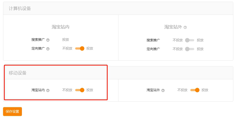Screen dimensions: 235x119
Task: Click 搜索推广 label under 计算机设备 淘宝站外
Action: pyautogui.click(x=153, y=40)
